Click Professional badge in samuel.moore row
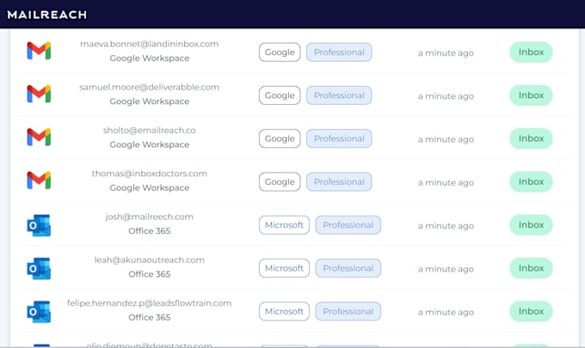The height and width of the screenshot is (348, 585). point(339,95)
